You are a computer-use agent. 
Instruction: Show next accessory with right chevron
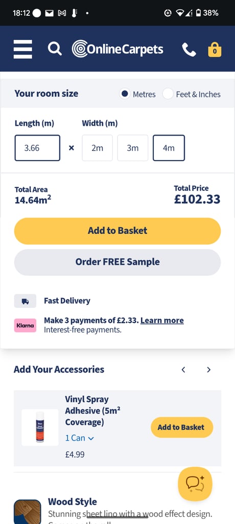[208, 369]
